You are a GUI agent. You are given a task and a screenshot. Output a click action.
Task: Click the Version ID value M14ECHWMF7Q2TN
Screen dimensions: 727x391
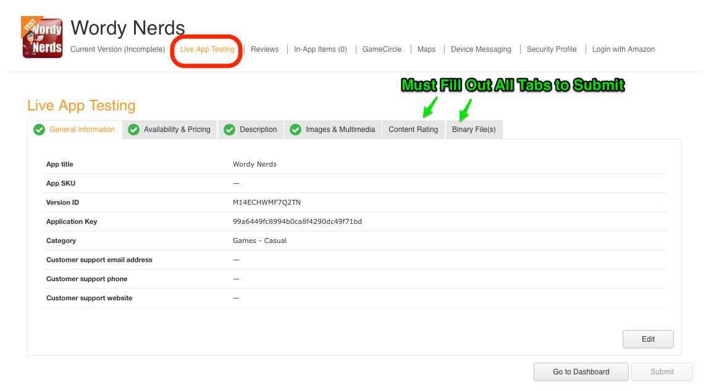pos(267,202)
